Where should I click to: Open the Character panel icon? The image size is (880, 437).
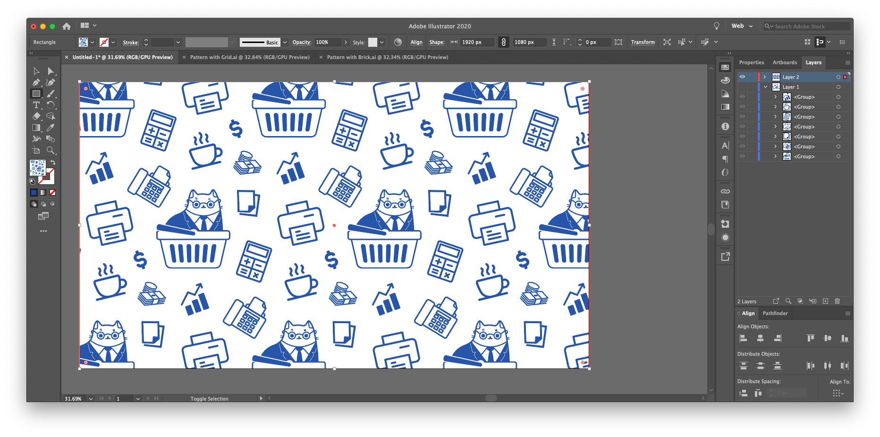tap(725, 146)
